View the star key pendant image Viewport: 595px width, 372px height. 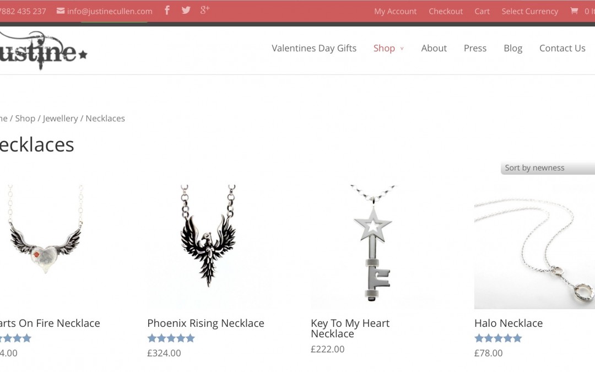pyautogui.click(x=372, y=247)
